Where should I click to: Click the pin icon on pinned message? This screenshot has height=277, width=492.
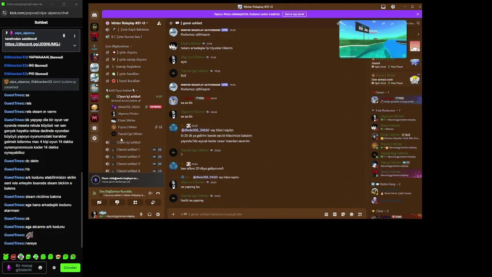64,36
